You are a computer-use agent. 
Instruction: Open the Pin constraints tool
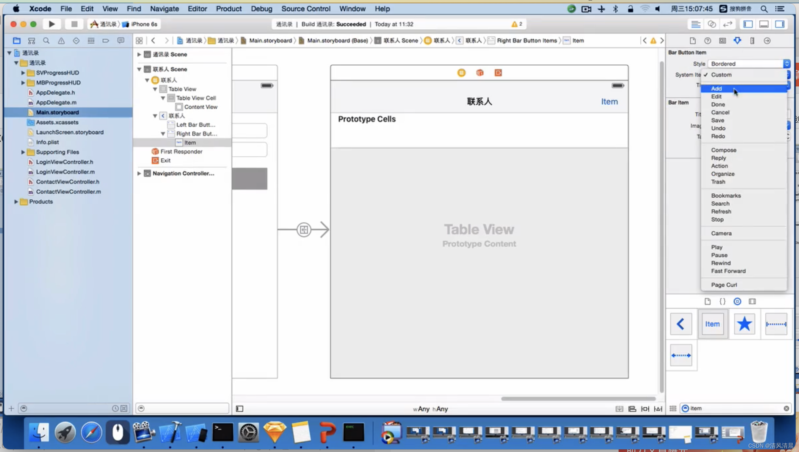tap(645, 409)
